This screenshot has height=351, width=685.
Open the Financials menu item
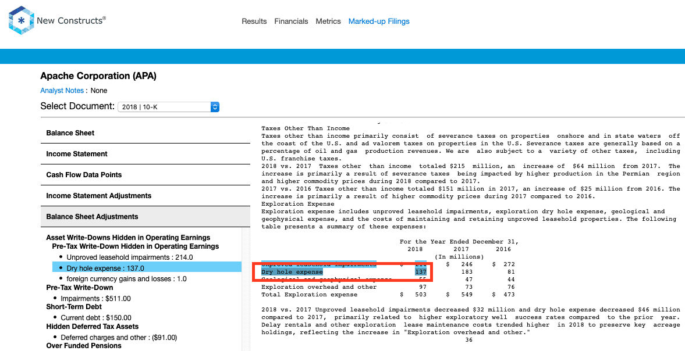pyautogui.click(x=291, y=22)
